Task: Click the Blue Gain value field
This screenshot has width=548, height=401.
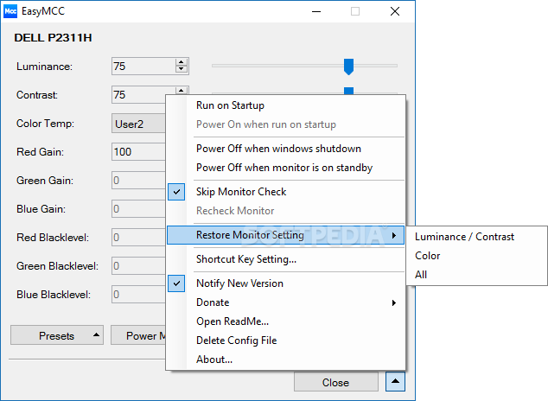Action: click(138, 209)
